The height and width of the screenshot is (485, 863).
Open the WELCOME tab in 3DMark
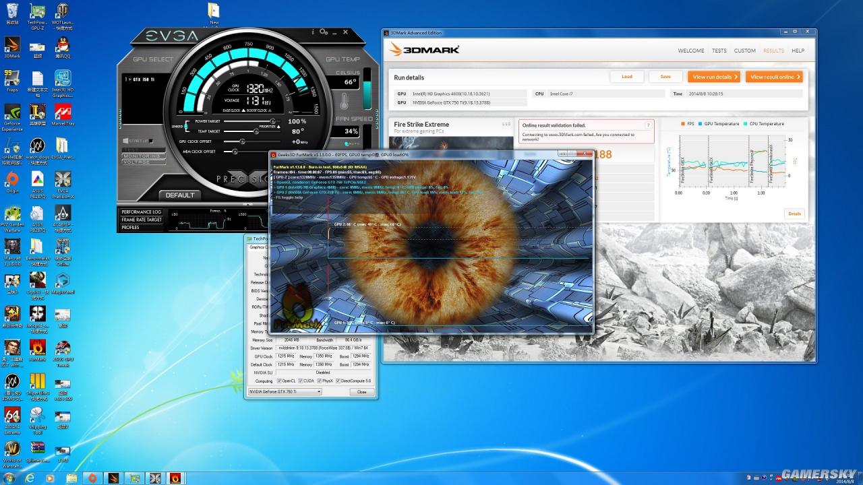691,51
